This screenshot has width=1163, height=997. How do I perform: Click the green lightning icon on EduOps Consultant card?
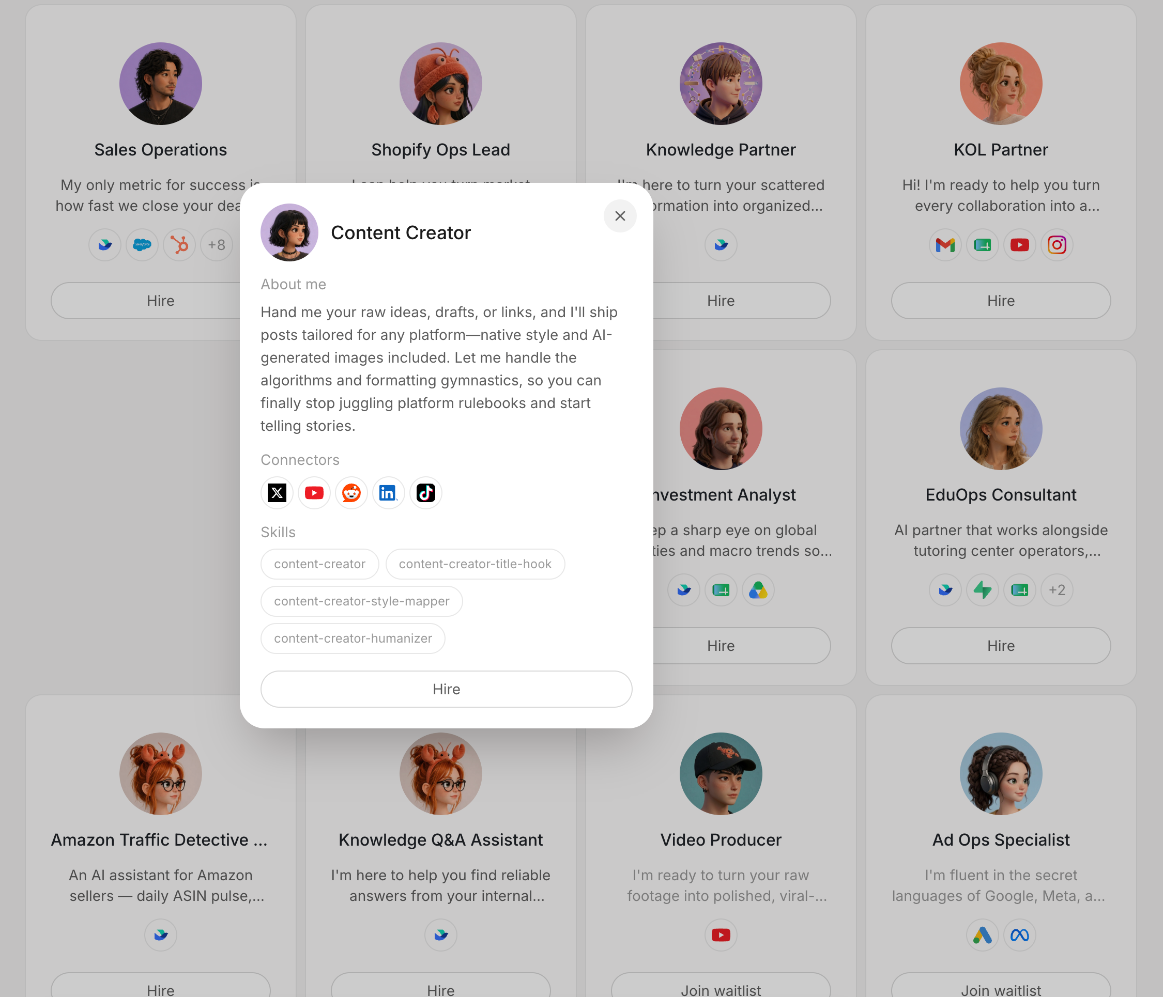pyautogui.click(x=982, y=590)
